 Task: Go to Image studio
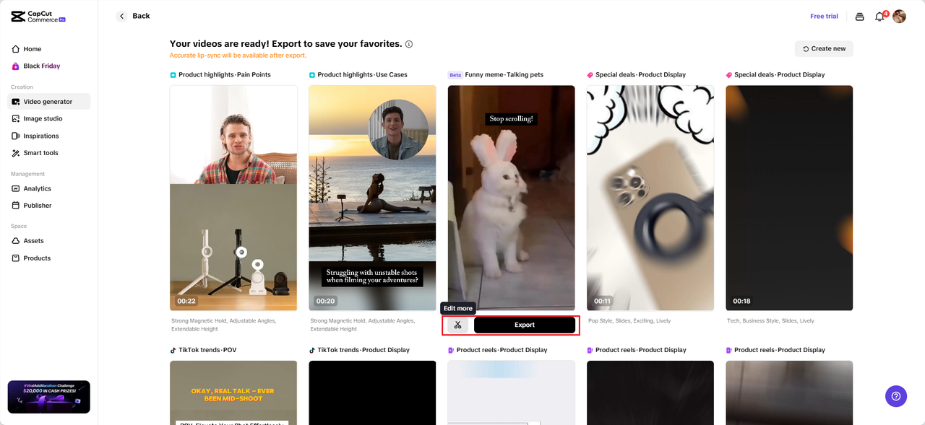pyautogui.click(x=49, y=119)
